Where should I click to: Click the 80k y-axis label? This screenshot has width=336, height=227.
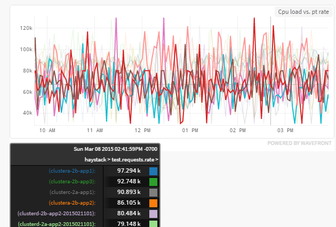28,71
